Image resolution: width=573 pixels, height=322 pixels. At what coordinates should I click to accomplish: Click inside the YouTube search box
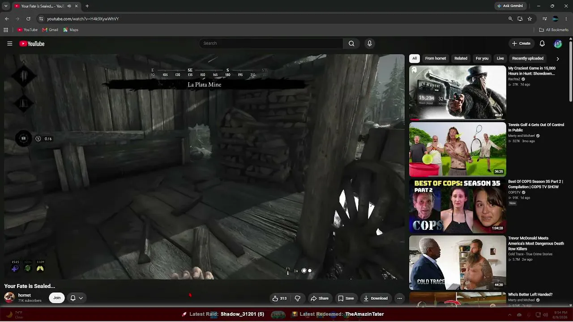click(271, 43)
